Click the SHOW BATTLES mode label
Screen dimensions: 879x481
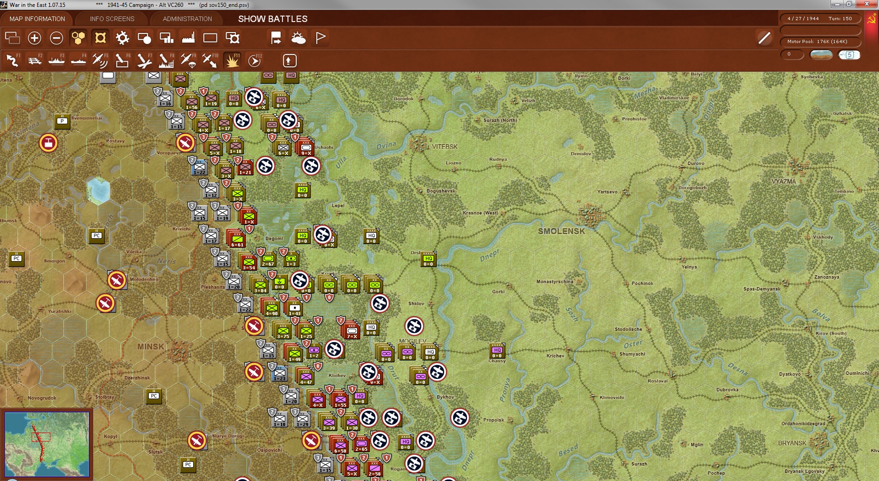[x=273, y=19]
